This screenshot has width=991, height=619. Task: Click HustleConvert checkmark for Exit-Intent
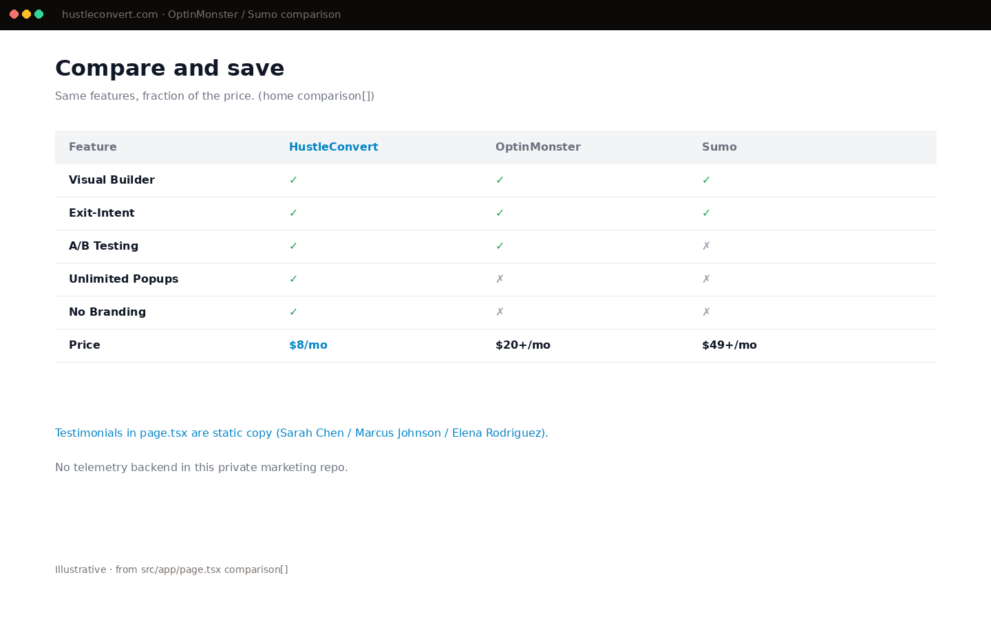pos(293,213)
